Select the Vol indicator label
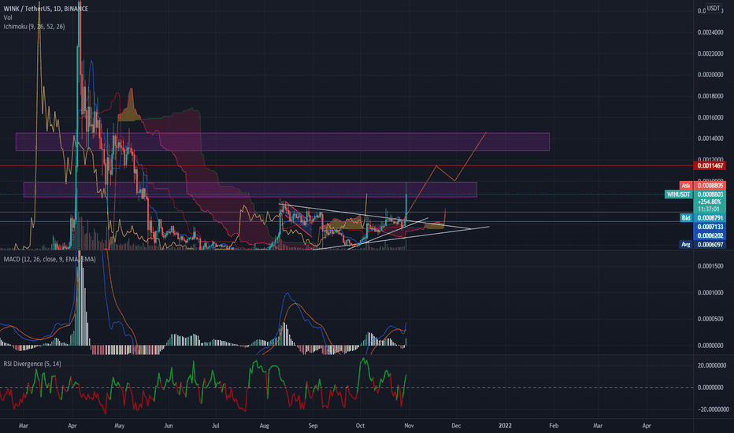The image size is (734, 433). 8,17
